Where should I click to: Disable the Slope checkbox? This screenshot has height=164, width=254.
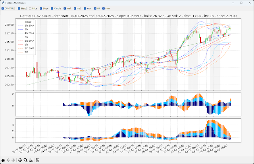click(41, 8)
